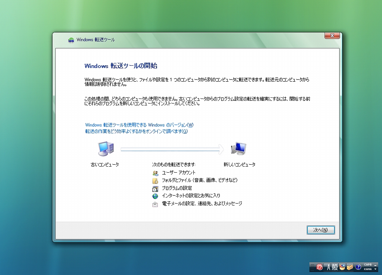Click the Internet settings globe icon
This screenshot has width=382, height=275.
pos(155,196)
